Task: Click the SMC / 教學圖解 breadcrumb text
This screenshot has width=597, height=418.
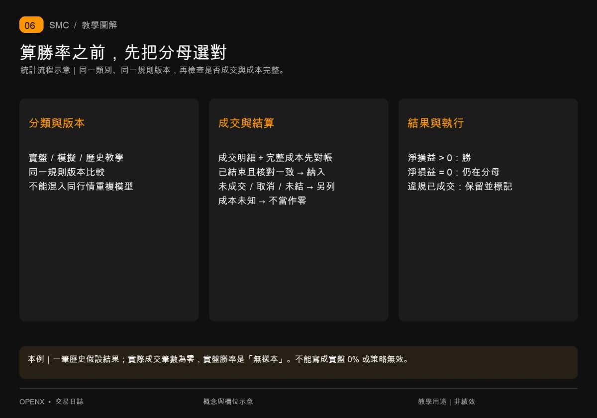Action: pos(83,25)
